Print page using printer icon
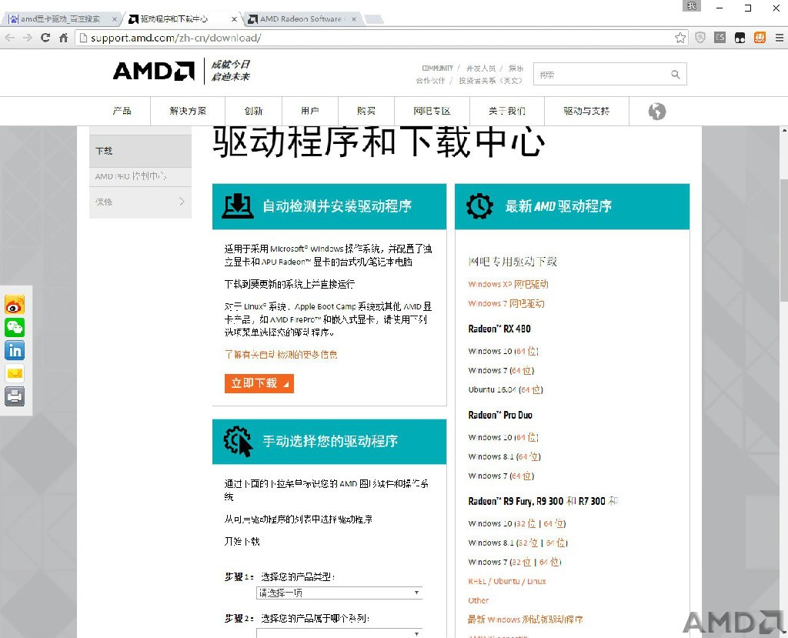This screenshot has height=638, width=788. pos(15,396)
